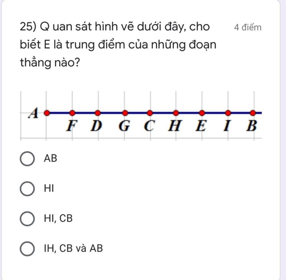286x280 pixels.
Task: Click the answer label text AB
Action: click(51, 158)
